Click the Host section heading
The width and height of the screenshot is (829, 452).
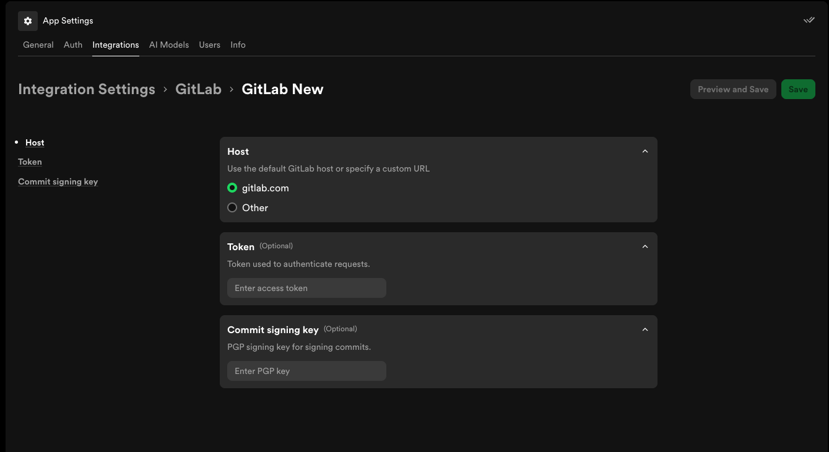(238, 151)
